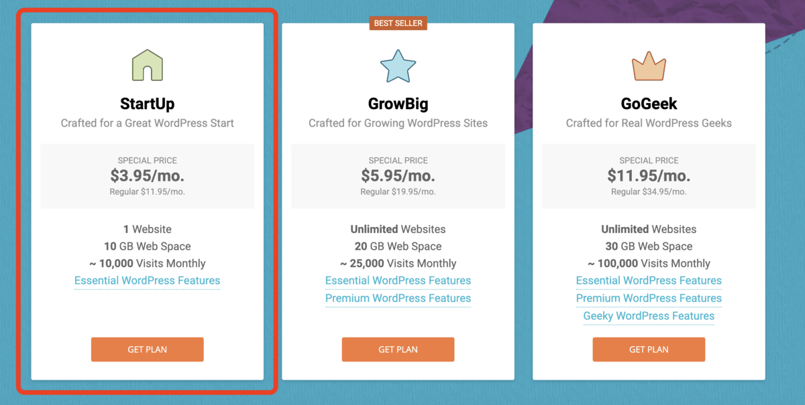Click GET PLAN under the GoGeek plan
The height and width of the screenshot is (405, 805).
click(649, 349)
